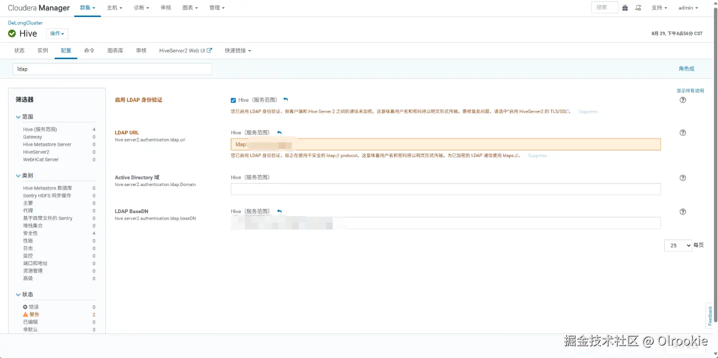Open help for LDAP URL setting
718x358 pixels.
(x=682, y=133)
